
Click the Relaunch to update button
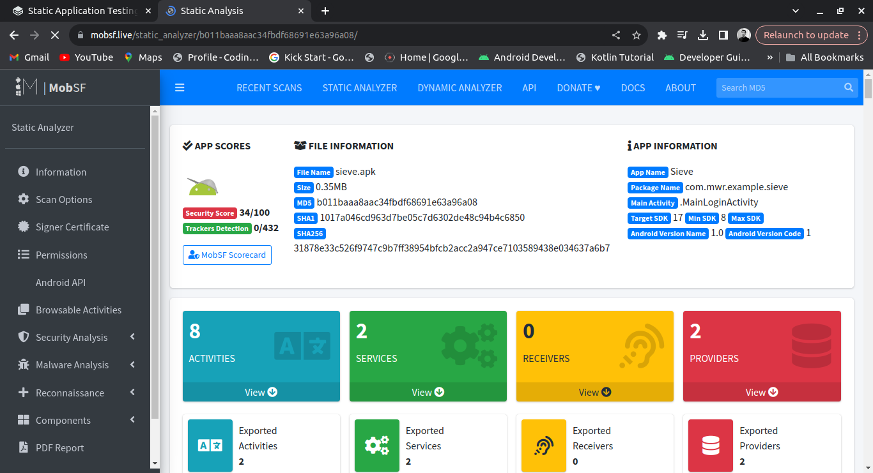805,35
